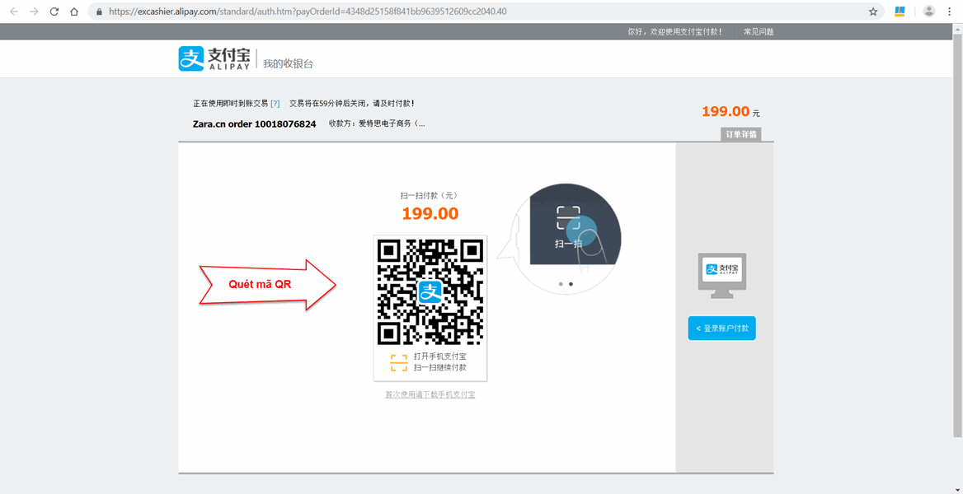Click the browser forward arrow
Screen dimensions: 963x494
tap(35, 12)
